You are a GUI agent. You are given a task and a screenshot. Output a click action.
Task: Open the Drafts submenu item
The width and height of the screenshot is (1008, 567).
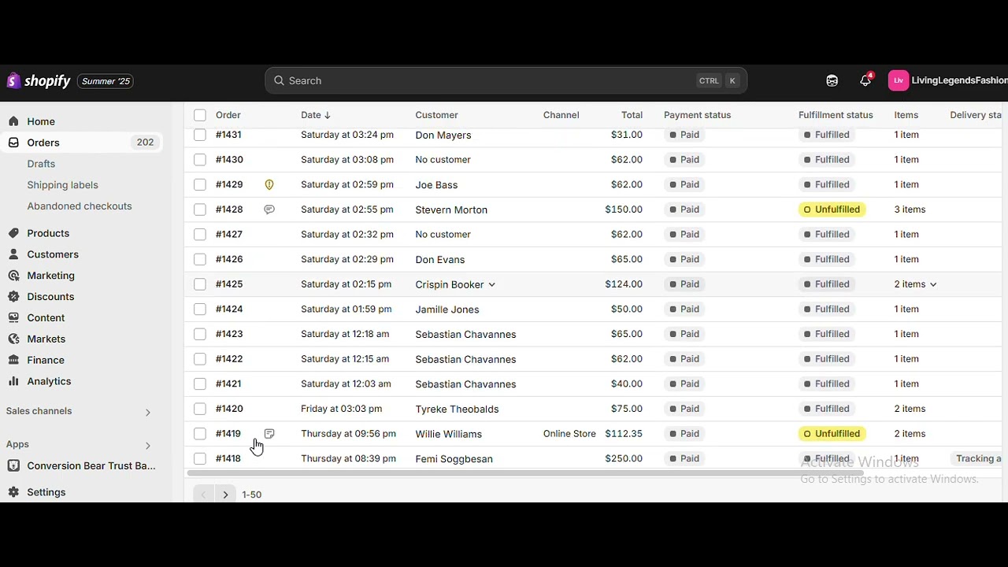coord(41,164)
